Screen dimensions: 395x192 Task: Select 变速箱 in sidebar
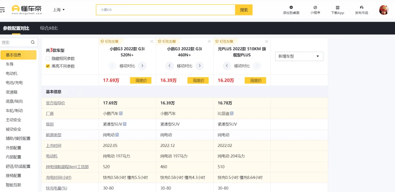point(12,92)
